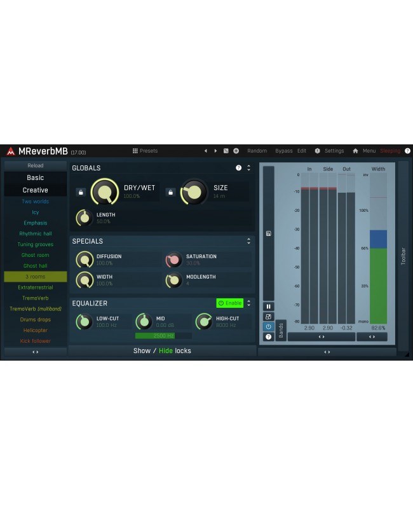The width and height of the screenshot is (413, 505).
Task: Open the Settings menu
Action: point(334,151)
